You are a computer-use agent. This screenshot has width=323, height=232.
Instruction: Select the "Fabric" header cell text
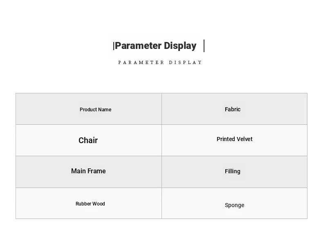(233, 109)
